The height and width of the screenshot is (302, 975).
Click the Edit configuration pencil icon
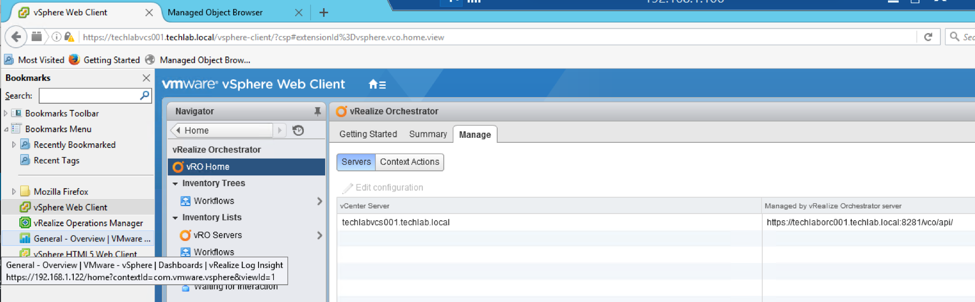tap(348, 188)
